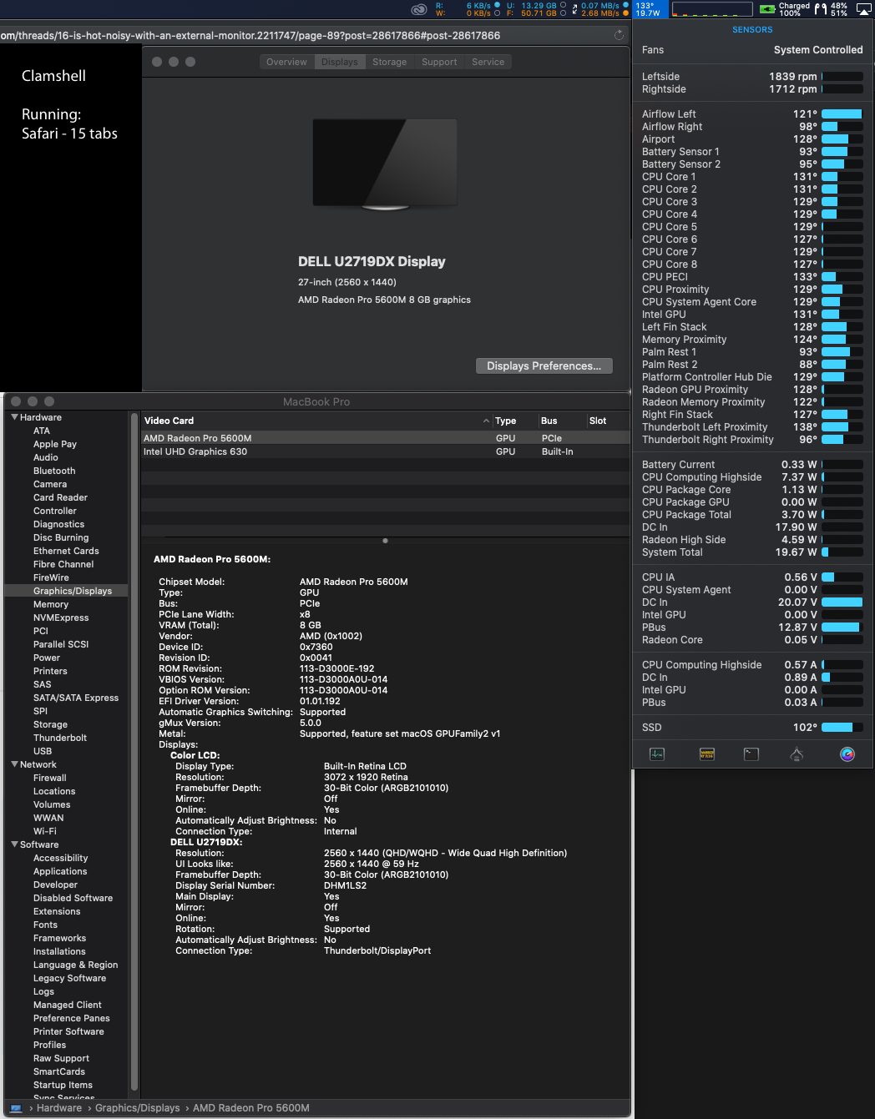Click the battery Charged 100% menu icon

coord(785,9)
